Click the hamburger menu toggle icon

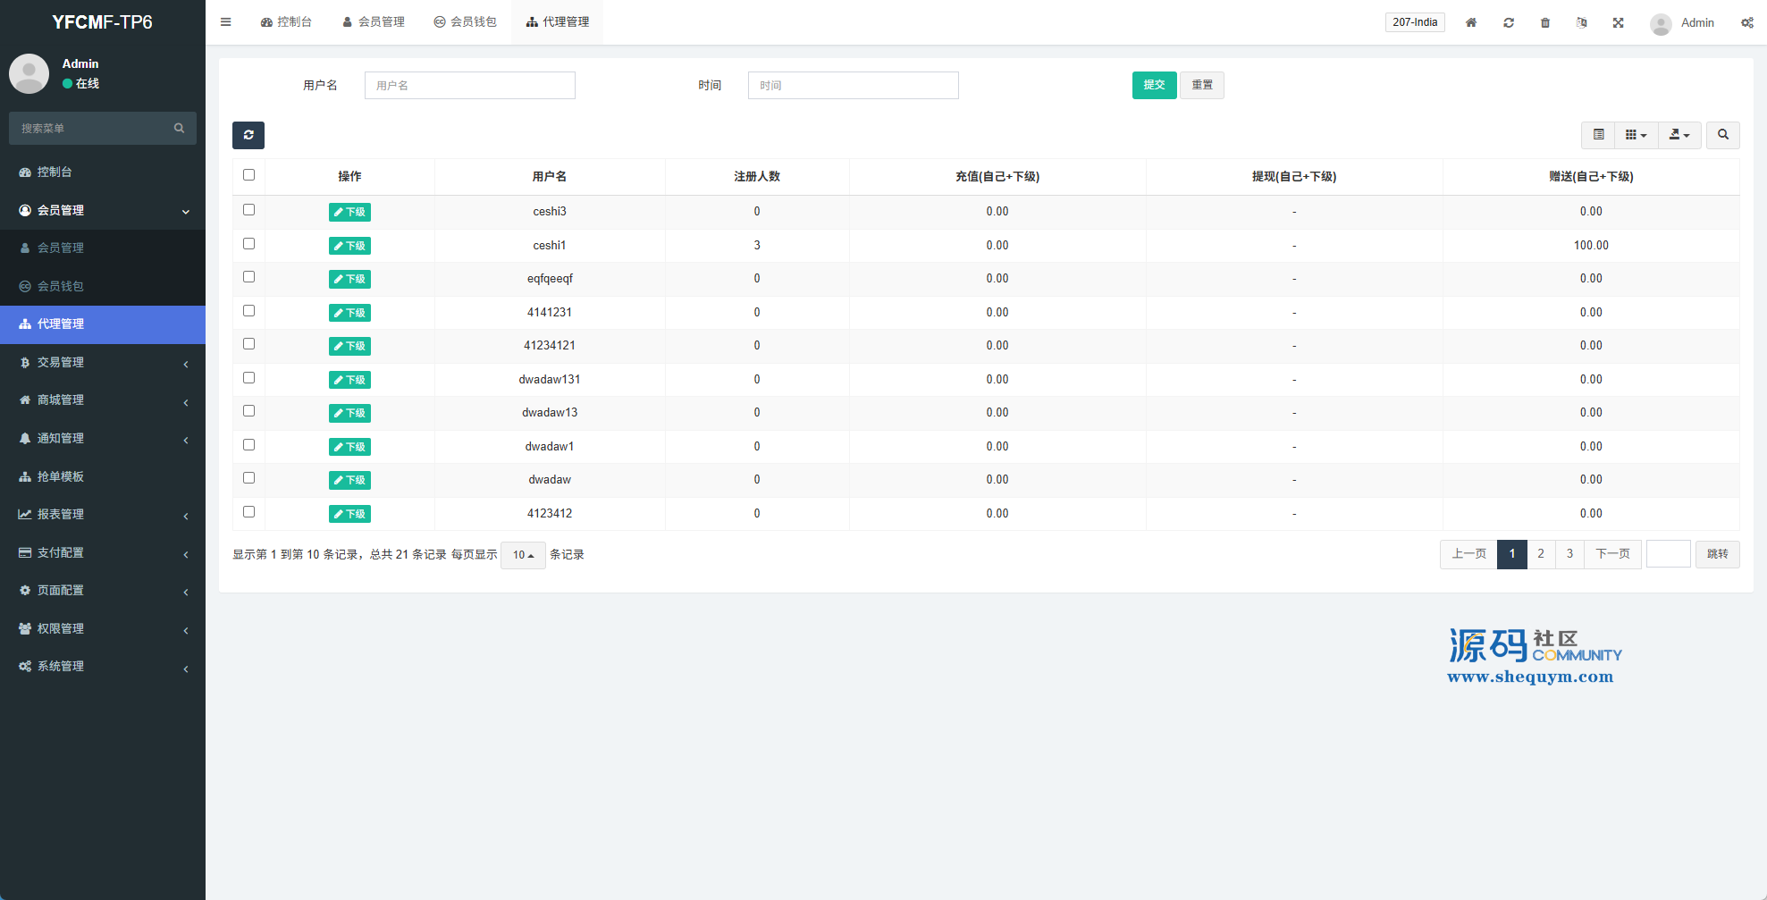coord(226,22)
